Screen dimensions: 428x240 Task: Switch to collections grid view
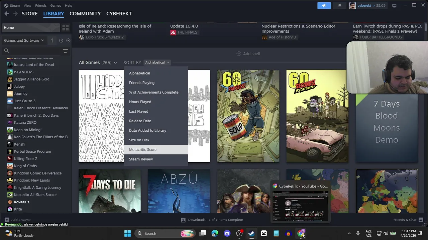click(66, 28)
